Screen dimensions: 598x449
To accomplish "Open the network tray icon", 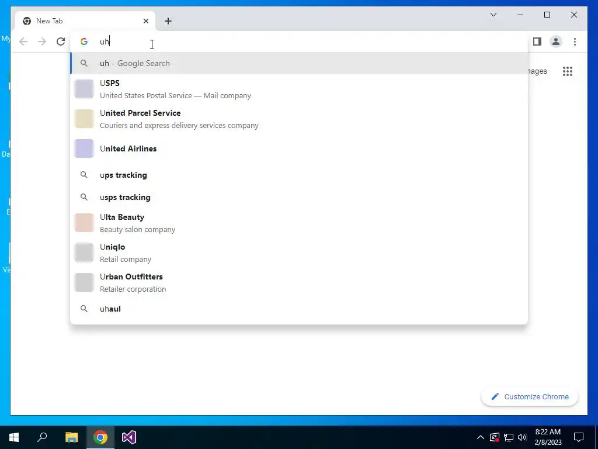I will (509, 437).
